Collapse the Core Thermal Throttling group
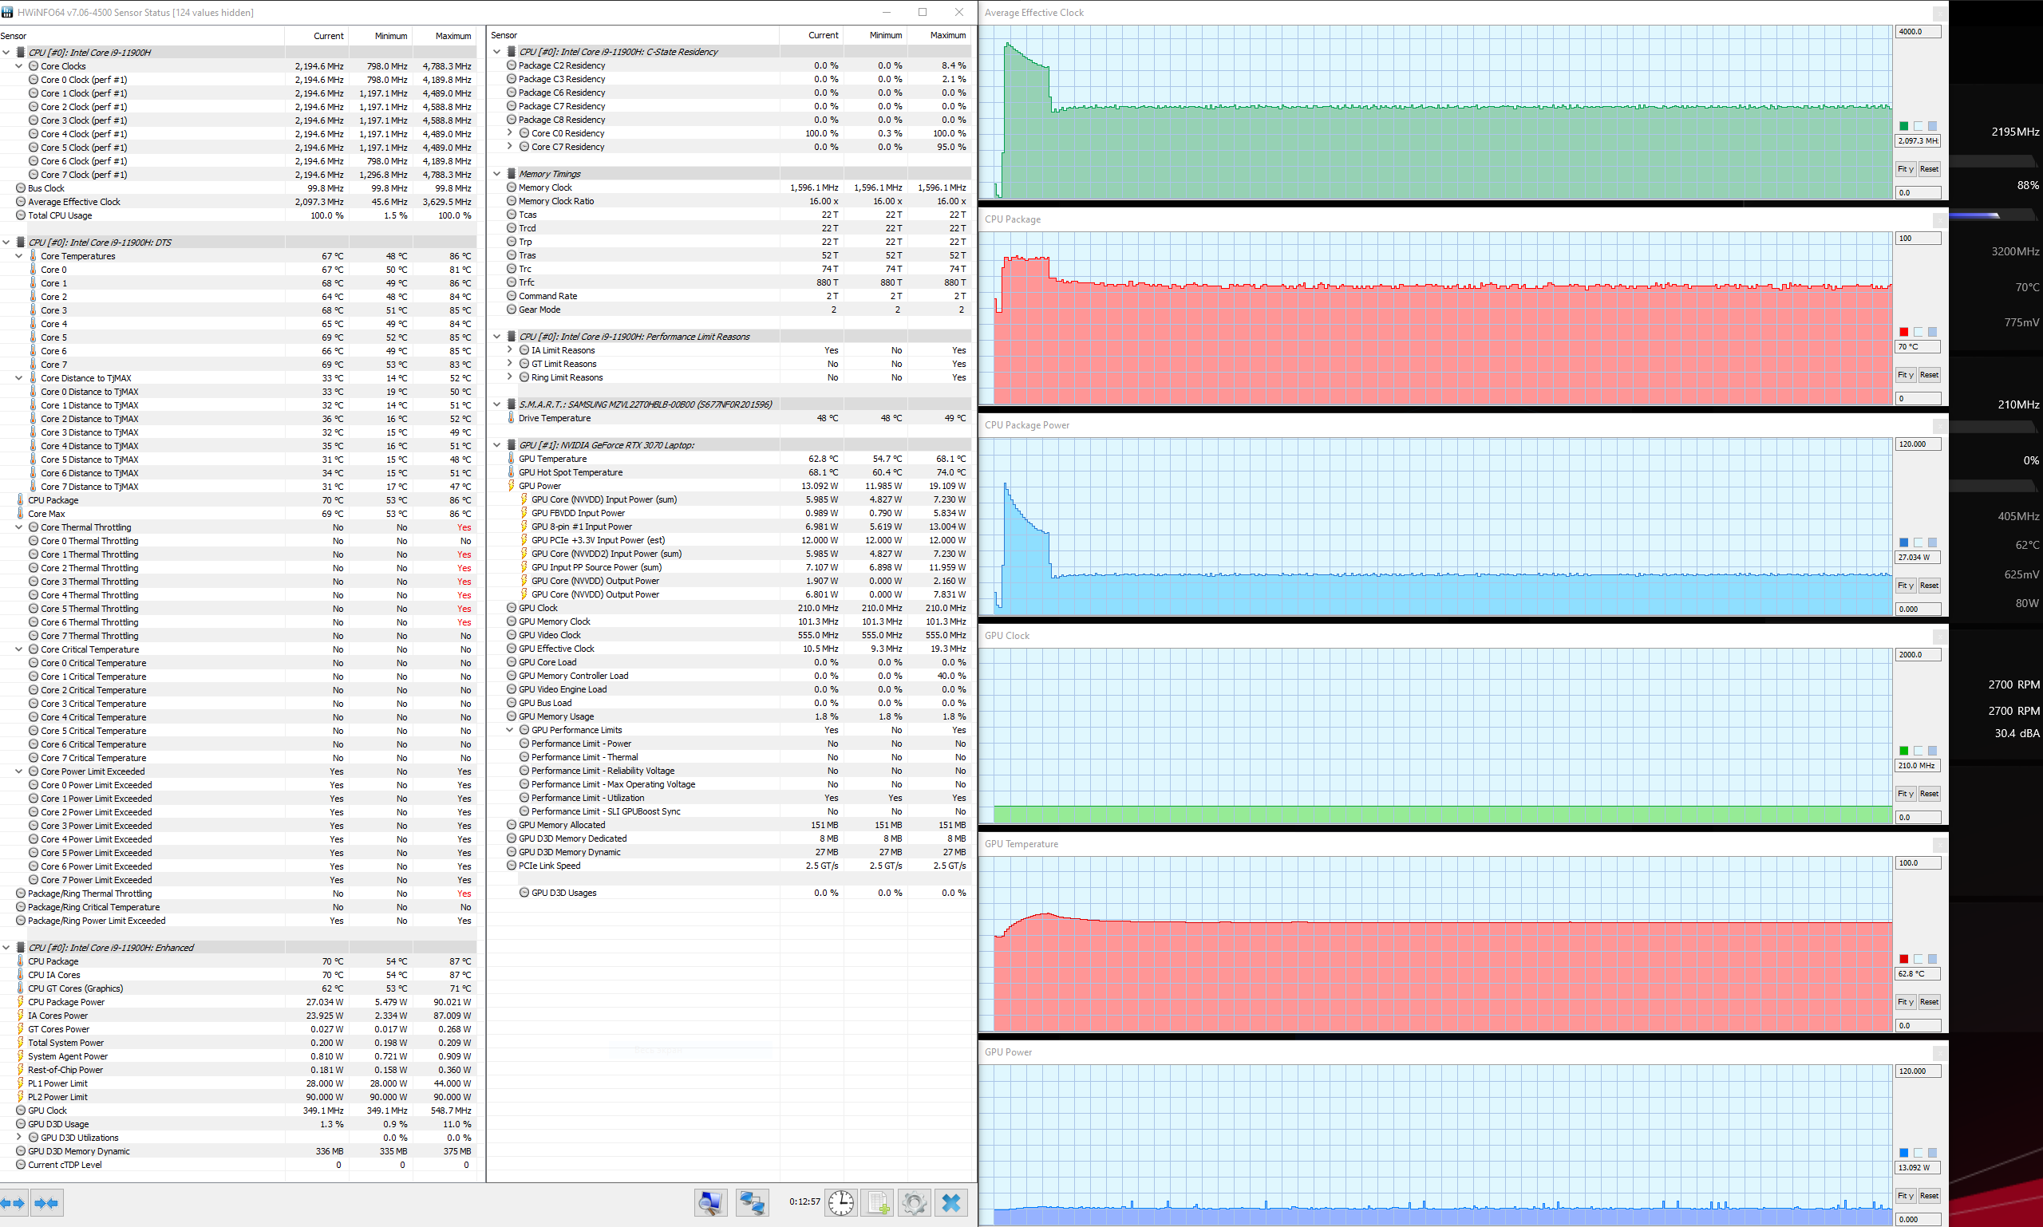Image resolution: width=2043 pixels, height=1227 pixels. tap(19, 527)
